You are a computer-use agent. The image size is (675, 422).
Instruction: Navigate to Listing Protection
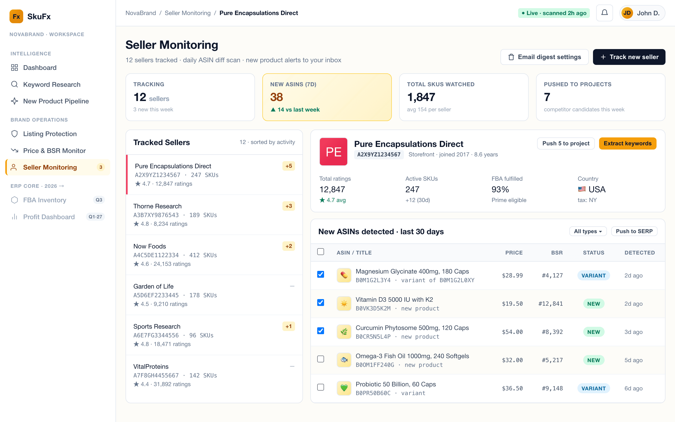pyautogui.click(x=58, y=134)
